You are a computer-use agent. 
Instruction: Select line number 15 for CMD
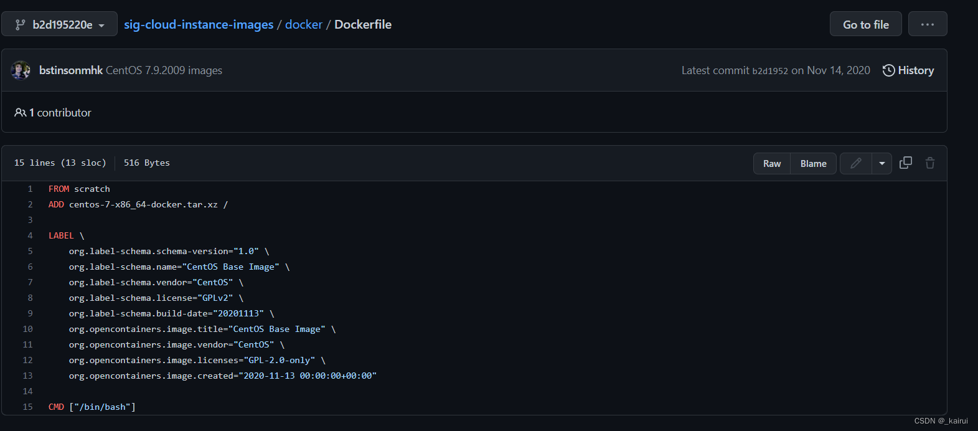pos(27,407)
